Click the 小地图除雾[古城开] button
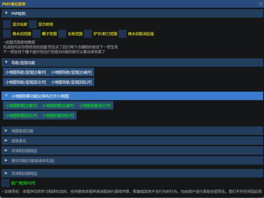264x198 pixels. tap(58, 106)
